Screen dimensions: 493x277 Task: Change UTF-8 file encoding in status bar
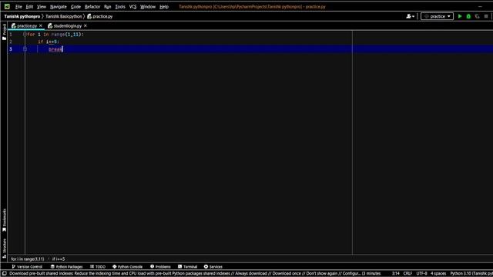pyautogui.click(x=421, y=274)
